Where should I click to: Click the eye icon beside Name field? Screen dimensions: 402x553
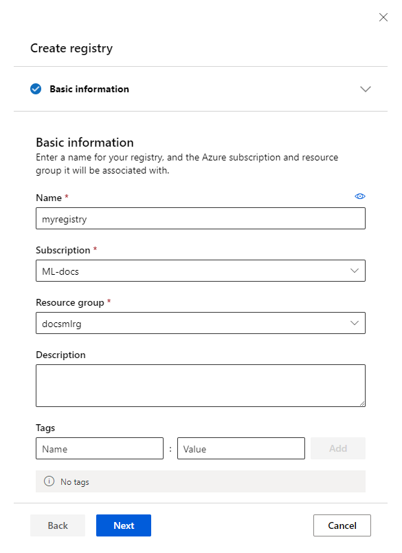[360, 196]
